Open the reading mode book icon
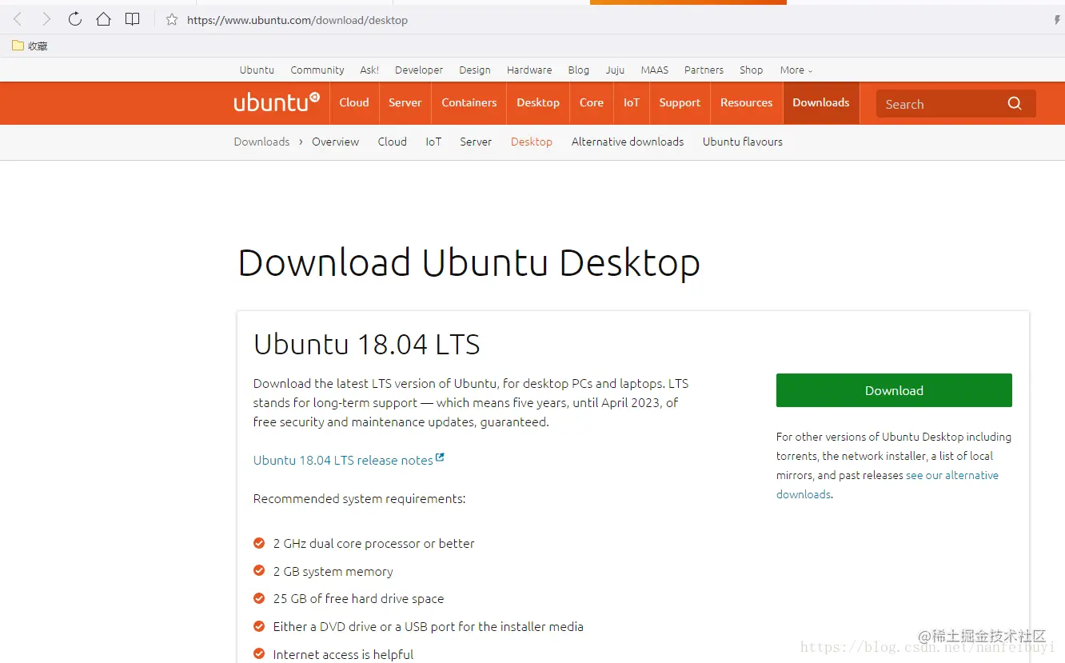This screenshot has height=663, width=1065. 133,19
